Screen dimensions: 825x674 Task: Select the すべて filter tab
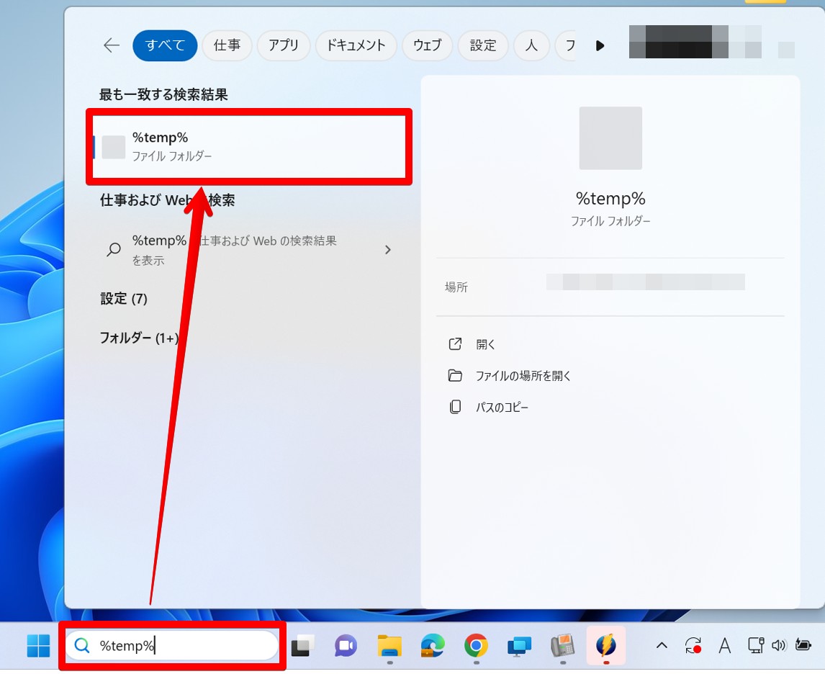pyautogui.click(x=165, y=45)
